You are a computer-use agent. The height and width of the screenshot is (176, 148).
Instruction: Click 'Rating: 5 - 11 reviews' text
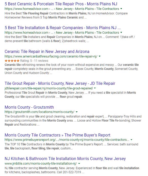point(34,61)
